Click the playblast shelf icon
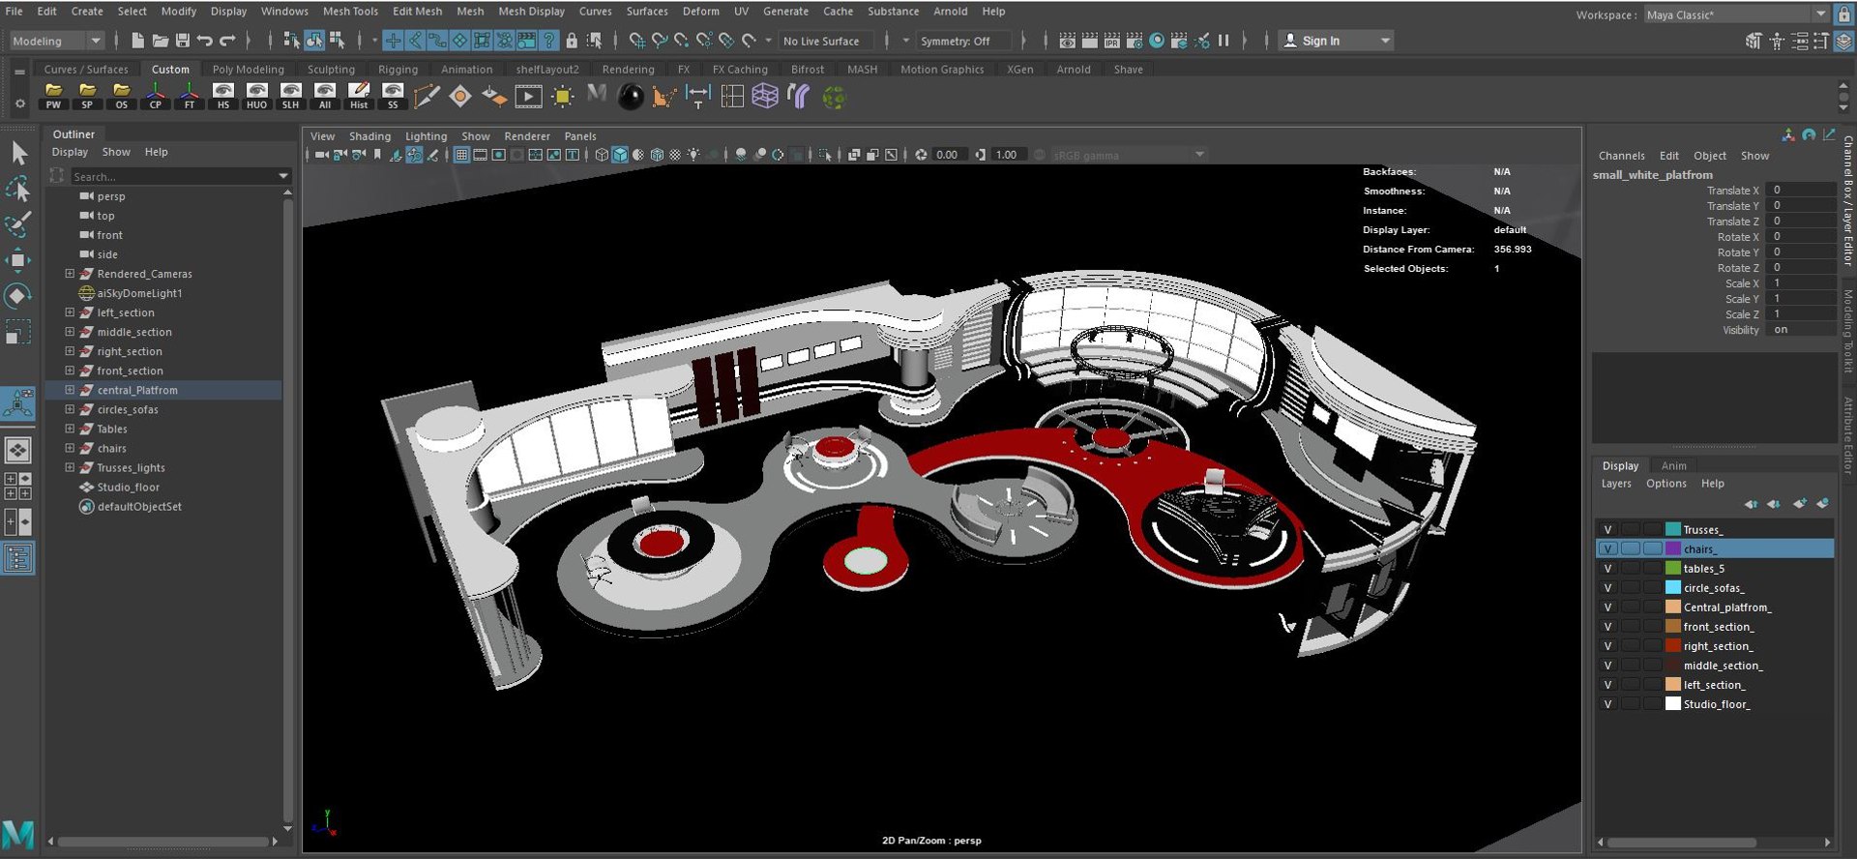This screenshot has width=1857, height=859. point(528,96)
